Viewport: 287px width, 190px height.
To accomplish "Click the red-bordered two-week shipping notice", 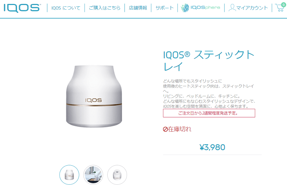I will pos(209,113).
